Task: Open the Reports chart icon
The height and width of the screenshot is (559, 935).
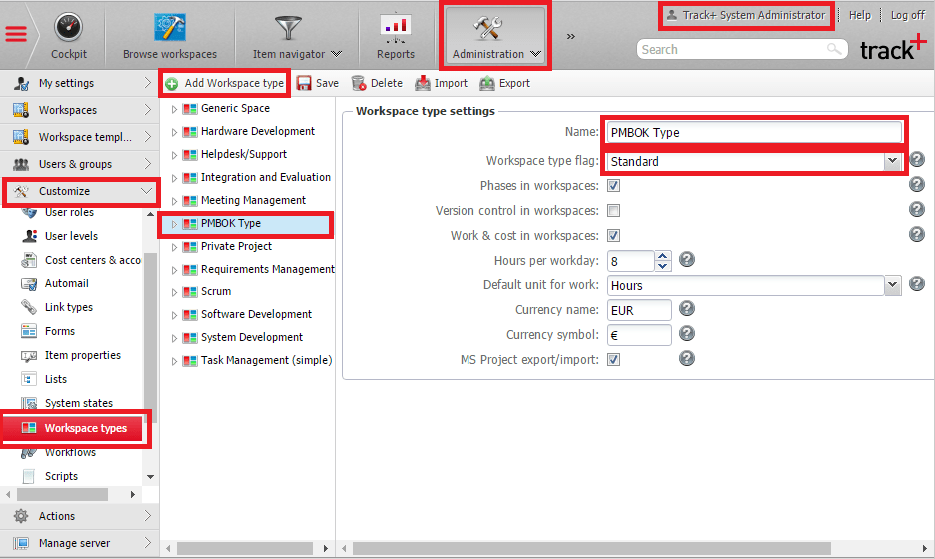Action: [395, 29]
